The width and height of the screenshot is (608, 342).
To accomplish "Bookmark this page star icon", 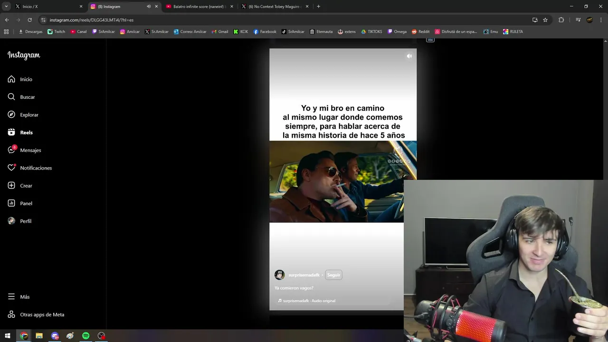I will click(x=545, y=20).
